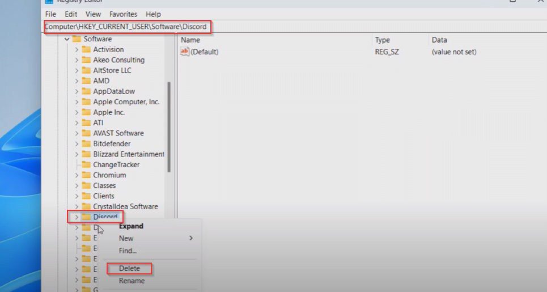547x292 pixels.
Task: Select the Discord folder icon
Action: point(86,217)
